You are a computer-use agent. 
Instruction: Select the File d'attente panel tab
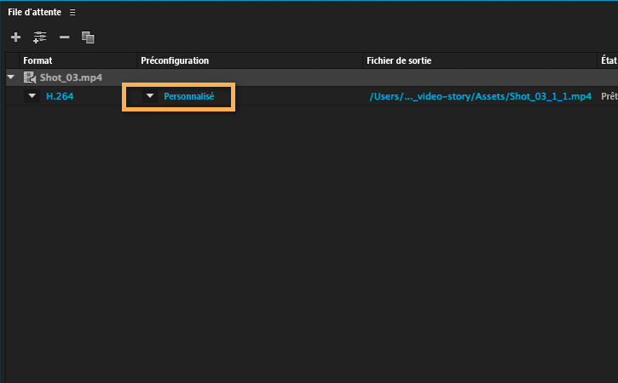[34, 13]
